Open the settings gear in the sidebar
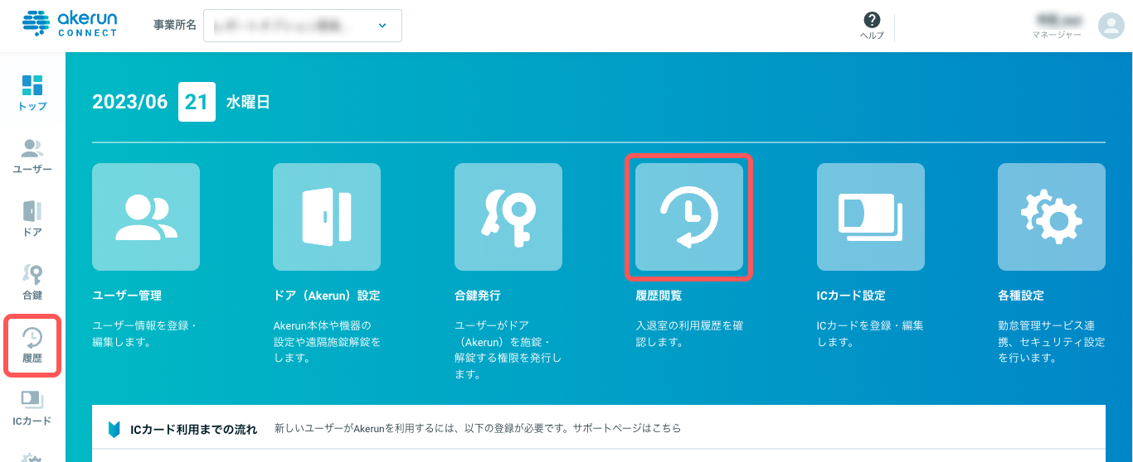 [x=32, y=457]
